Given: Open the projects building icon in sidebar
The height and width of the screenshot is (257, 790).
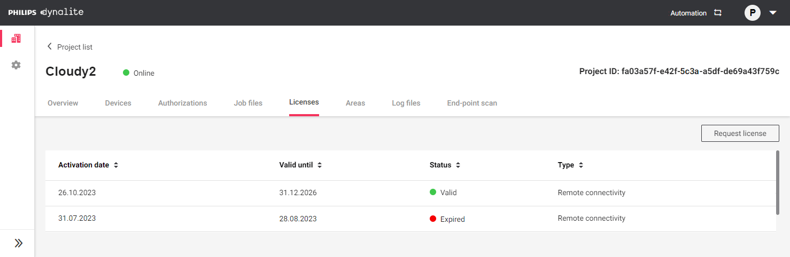Looking at the screenshot, I should click(16, 38).
